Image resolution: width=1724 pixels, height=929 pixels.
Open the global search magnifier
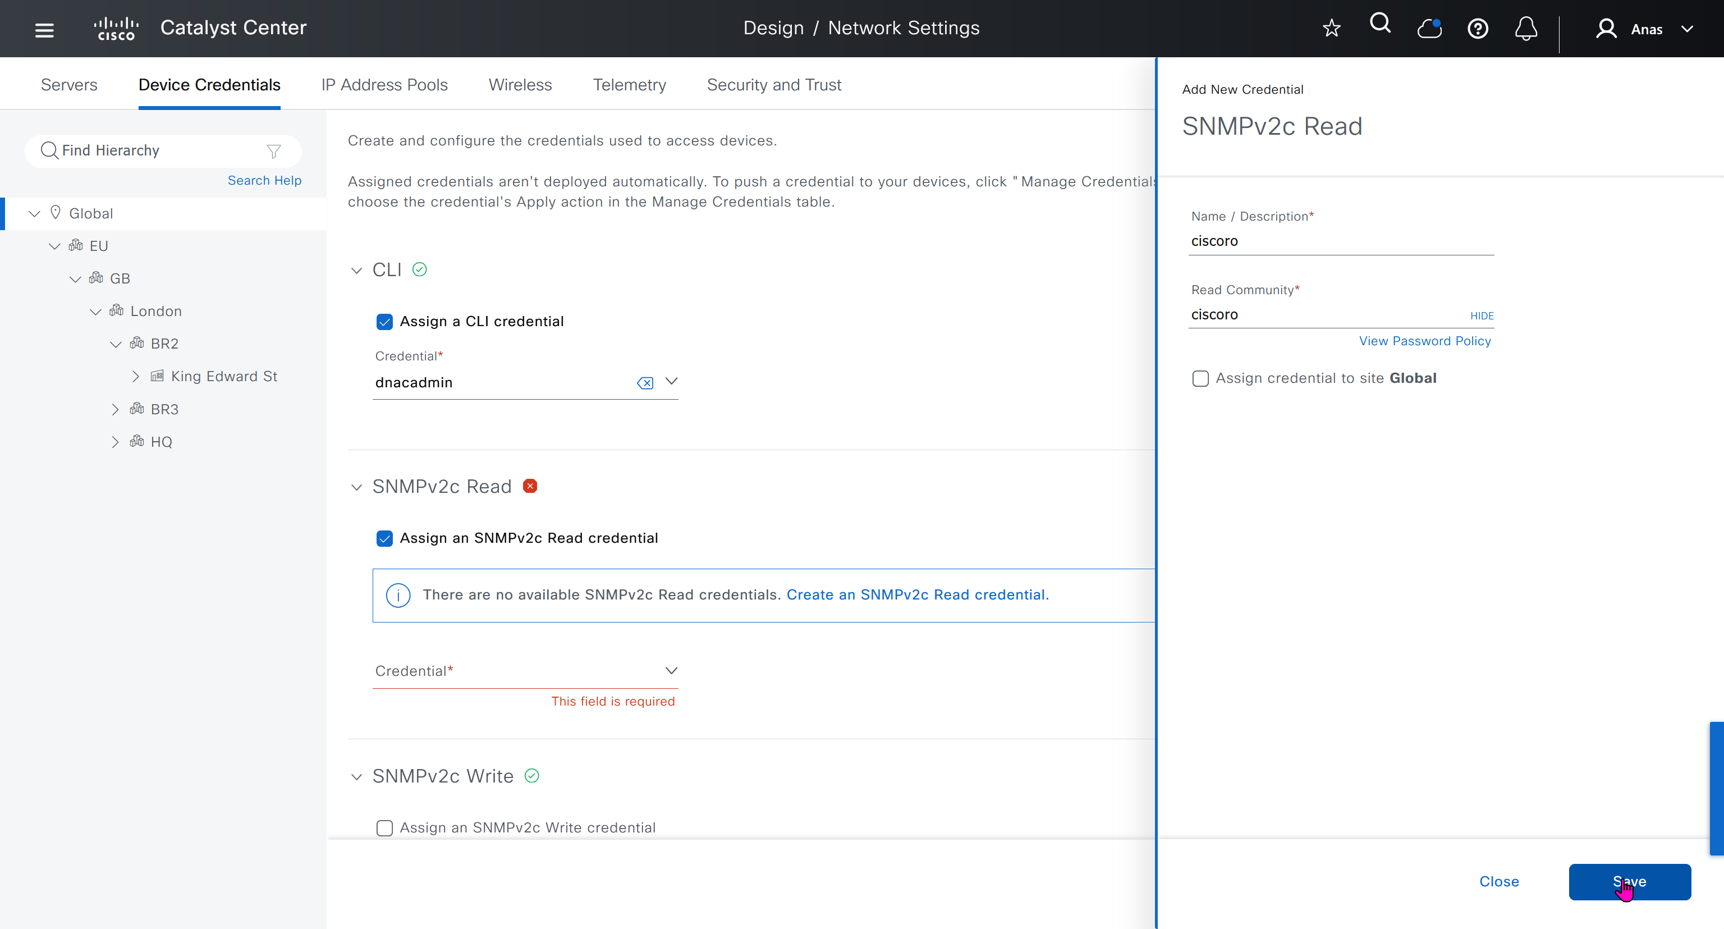pyautogui.click(x=1380, y=24)
